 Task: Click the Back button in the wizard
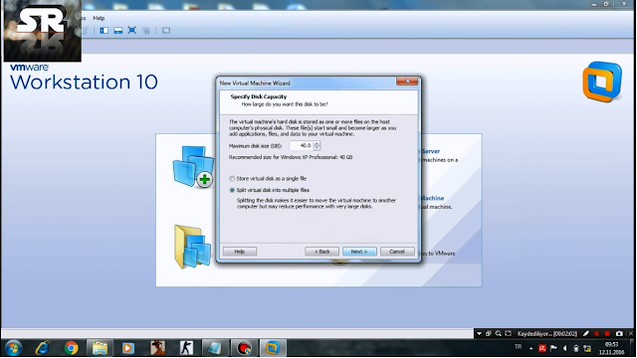[x=321, y=252]
